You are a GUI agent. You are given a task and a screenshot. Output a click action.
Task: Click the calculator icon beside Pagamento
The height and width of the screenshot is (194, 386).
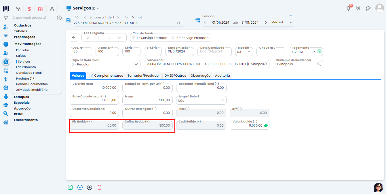(x=319, y=52)
